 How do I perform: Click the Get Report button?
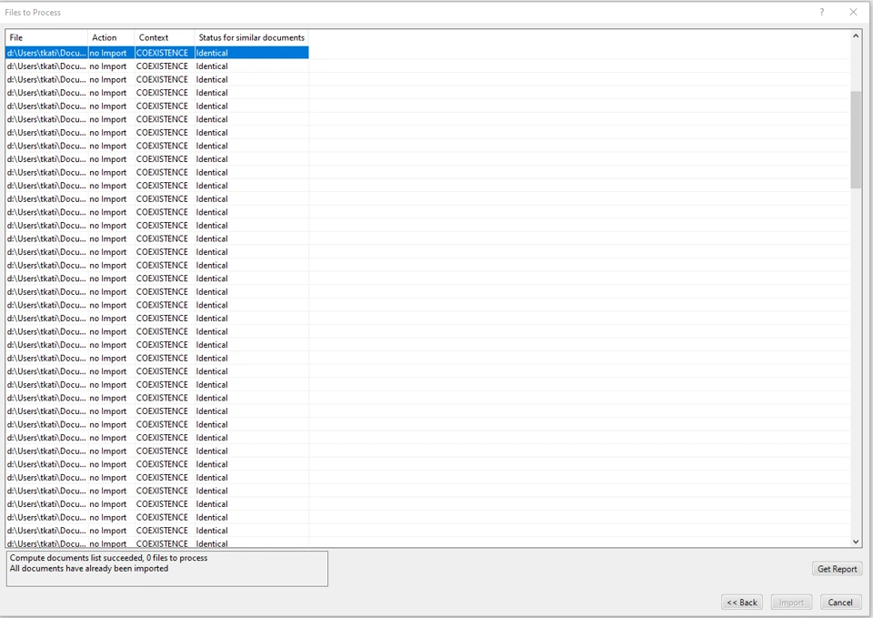click(837, 569)
